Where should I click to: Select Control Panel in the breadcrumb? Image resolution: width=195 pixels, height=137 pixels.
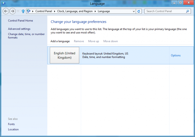click(x=44, y=11)
